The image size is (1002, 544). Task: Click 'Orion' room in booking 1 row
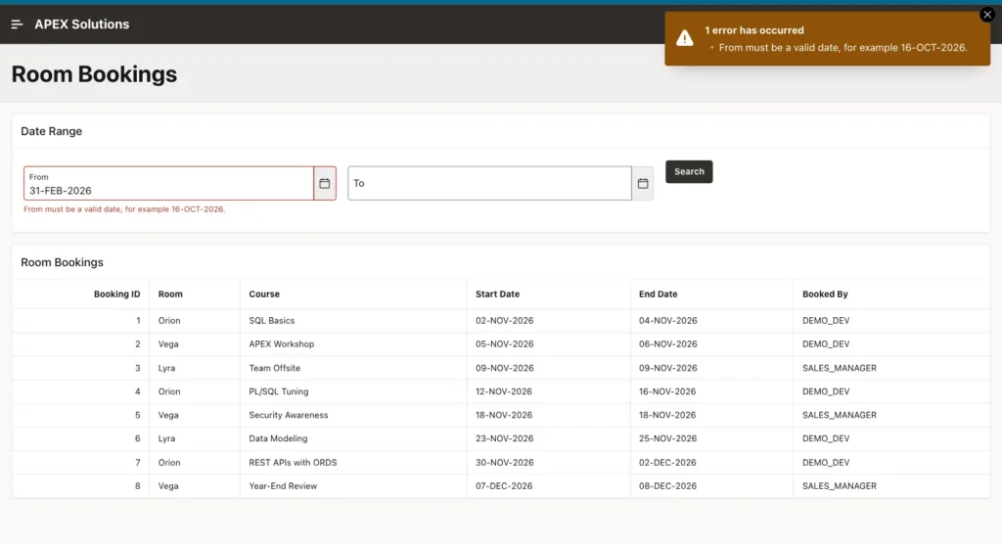169,320
